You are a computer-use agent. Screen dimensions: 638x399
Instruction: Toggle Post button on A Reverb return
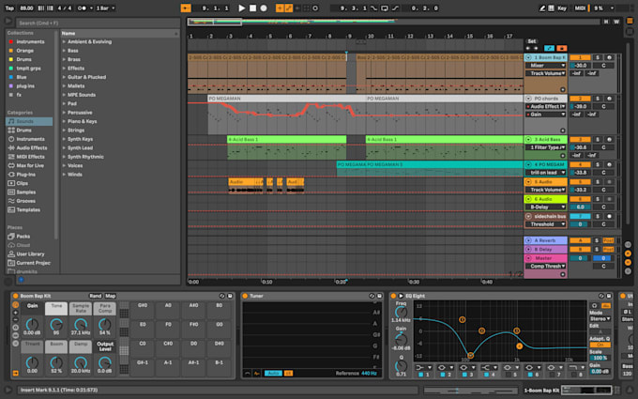[x=608, y=240]
